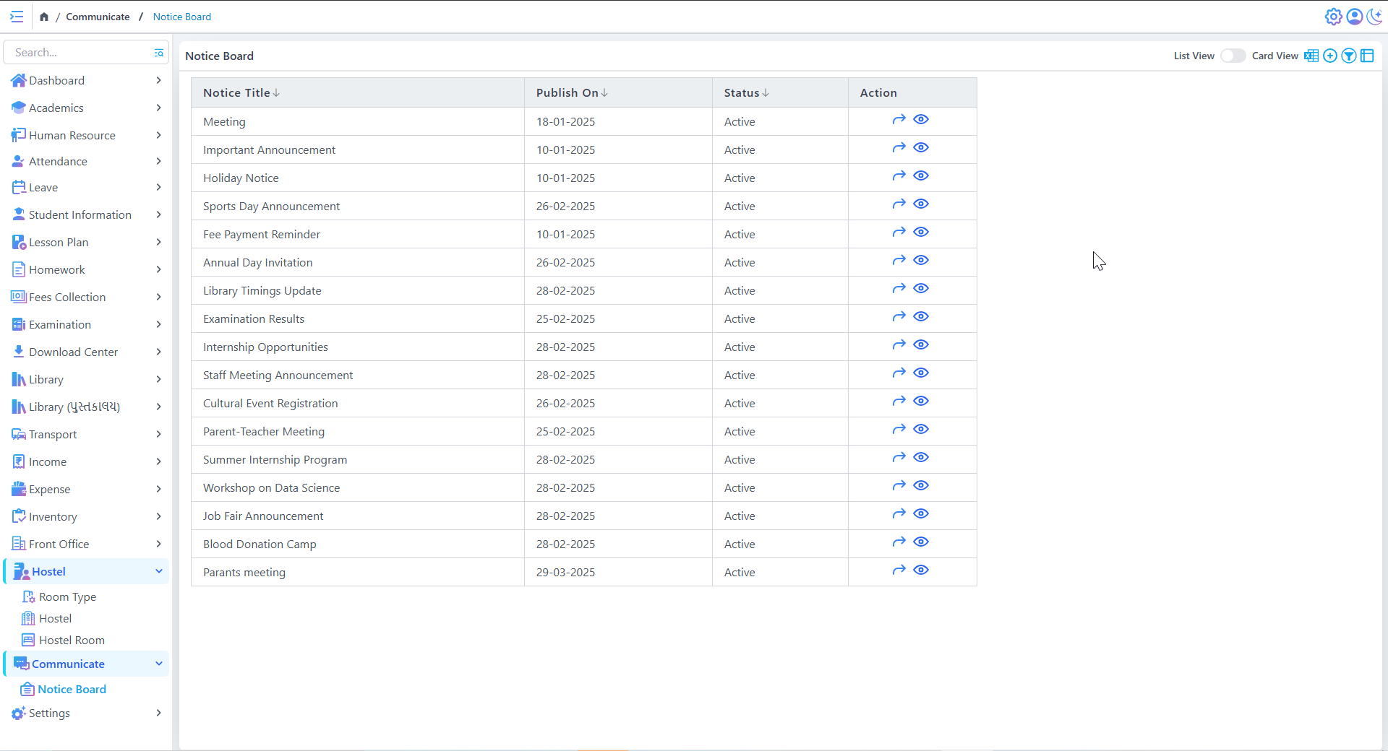Image resolution: width=1388 pixels, height=751 pixels.
Task: Click the home icon in breadcrumb
Action: coord(44,17)
